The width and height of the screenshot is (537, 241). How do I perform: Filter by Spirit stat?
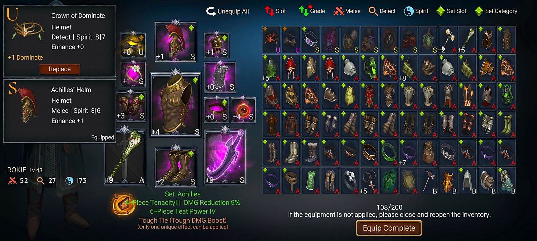(416, 11)
